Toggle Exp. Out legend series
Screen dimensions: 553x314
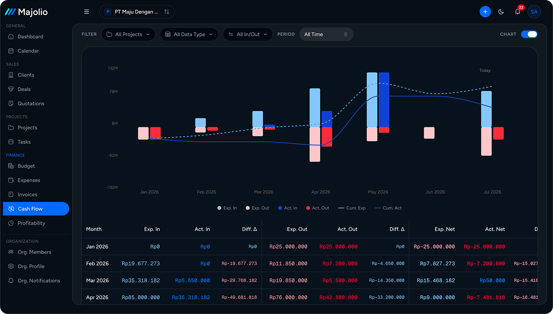[257, 208]
